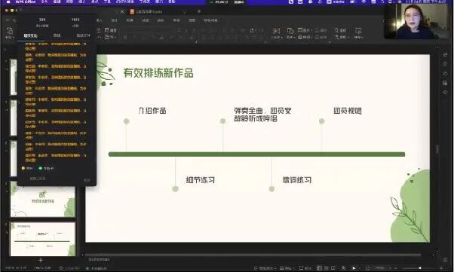Select the green-dot option below the chat
This screenshot has height=272, width=454.
pos(46,168)
